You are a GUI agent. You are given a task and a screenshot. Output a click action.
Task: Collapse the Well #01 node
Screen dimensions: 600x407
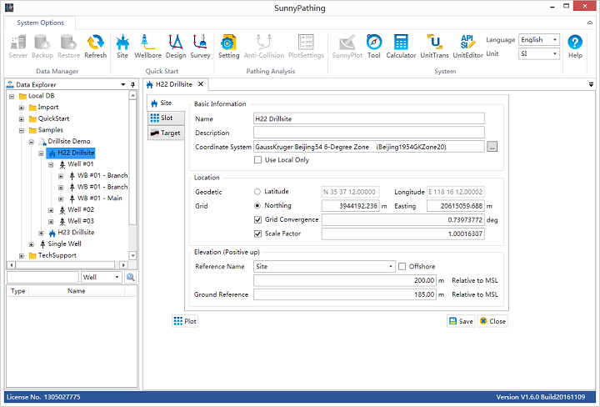51,164
